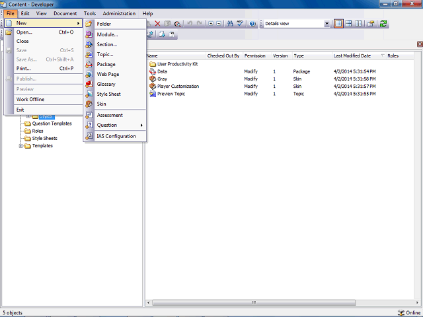Create a new Section from the submenu

point(115,44)
